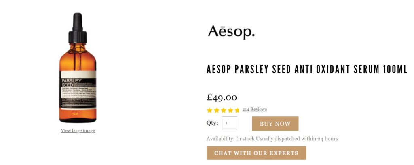414x165 pixels.
Task: Focus the Qty quantity input box
Action: [229, 123]
